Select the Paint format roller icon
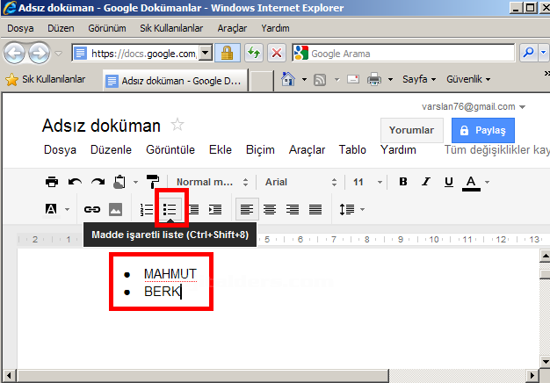Viewport: 550px width, 383px height. click(x=153, y=182)
